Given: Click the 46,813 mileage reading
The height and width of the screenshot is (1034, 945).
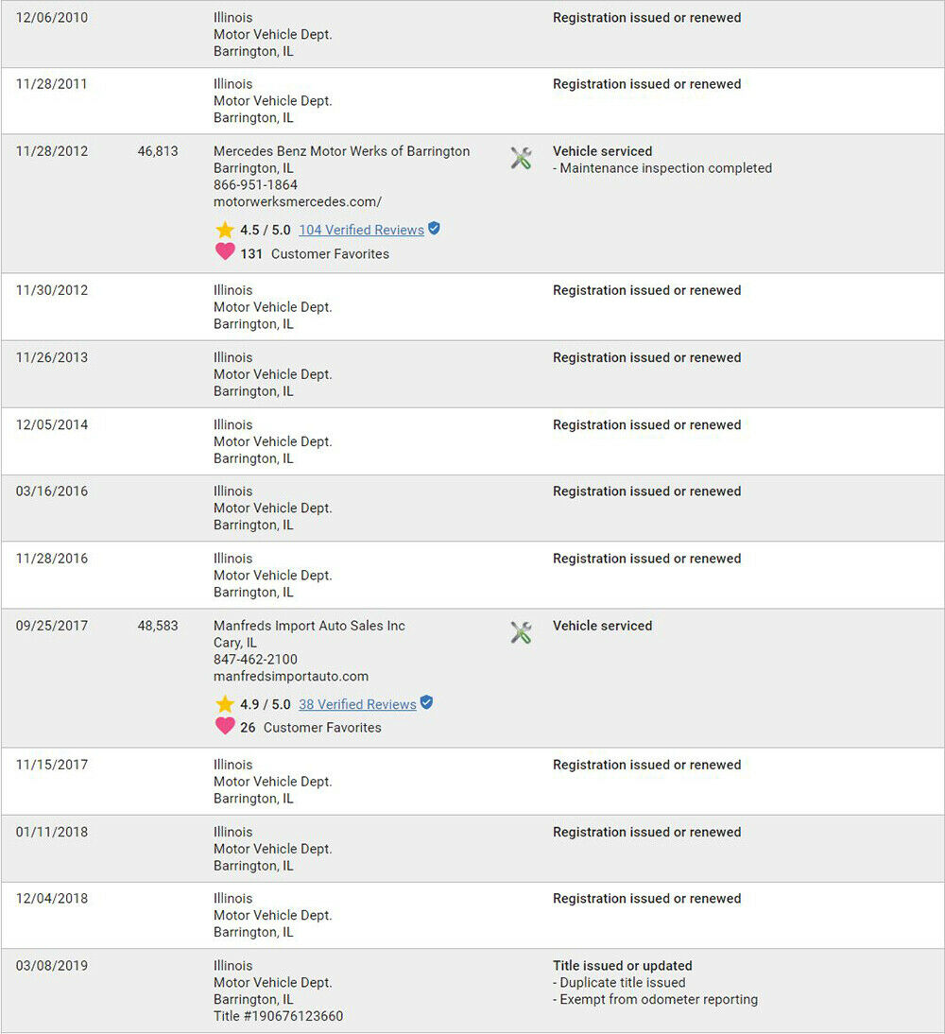Looking at the screenshot, I should tap(158, 151).
